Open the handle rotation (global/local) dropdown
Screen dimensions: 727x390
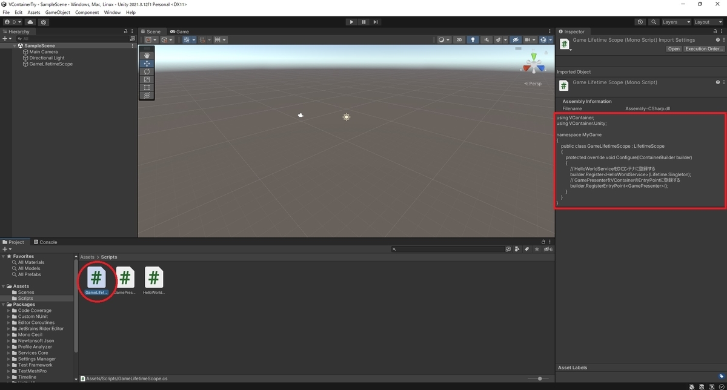(167, 40)
